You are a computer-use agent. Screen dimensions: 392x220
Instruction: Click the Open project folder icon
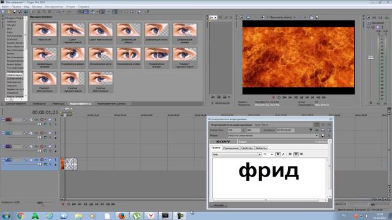coord(9,12)
